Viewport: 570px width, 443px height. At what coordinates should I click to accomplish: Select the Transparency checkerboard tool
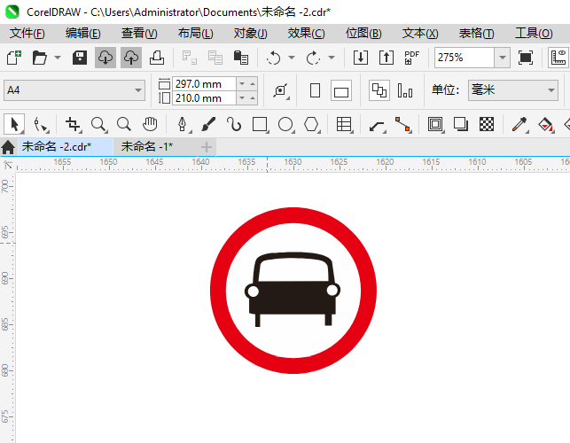487,125
